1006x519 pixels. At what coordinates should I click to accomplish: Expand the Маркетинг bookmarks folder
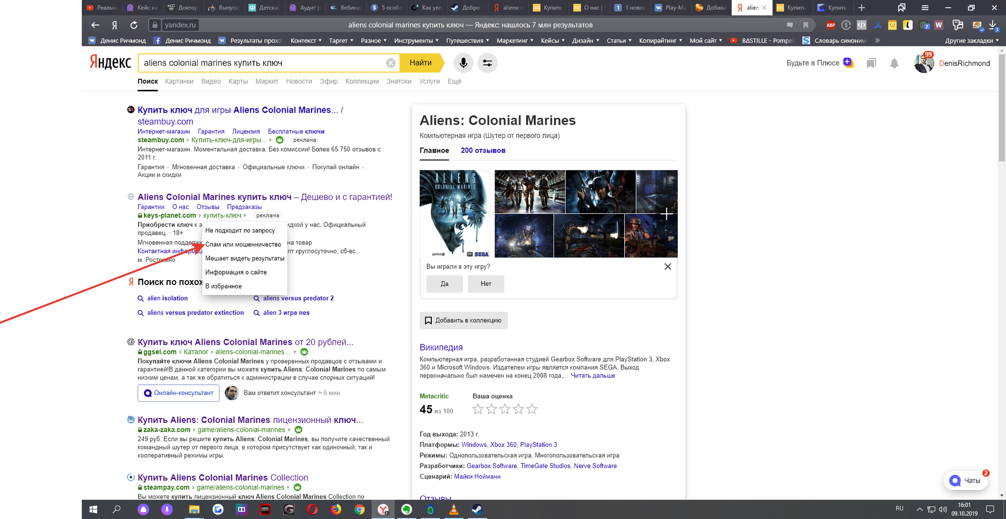click(515, 41)
